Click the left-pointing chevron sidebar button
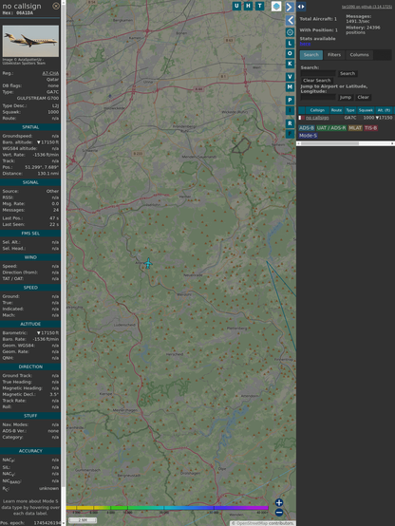This screenshot has width=395, height=526. pyautogui.click(x=290, y=20)
